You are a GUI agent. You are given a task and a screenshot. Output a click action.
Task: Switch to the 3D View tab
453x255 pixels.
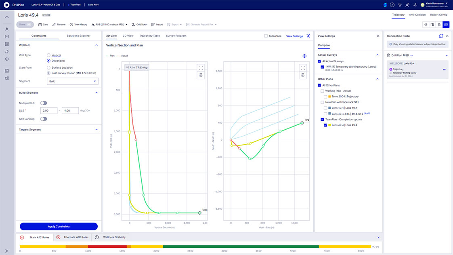click(x=128, y=36)
